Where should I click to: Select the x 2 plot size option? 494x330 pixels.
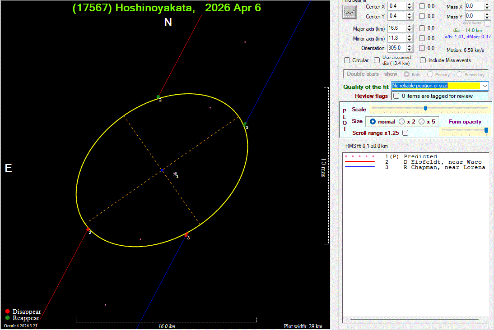[401, 122]
